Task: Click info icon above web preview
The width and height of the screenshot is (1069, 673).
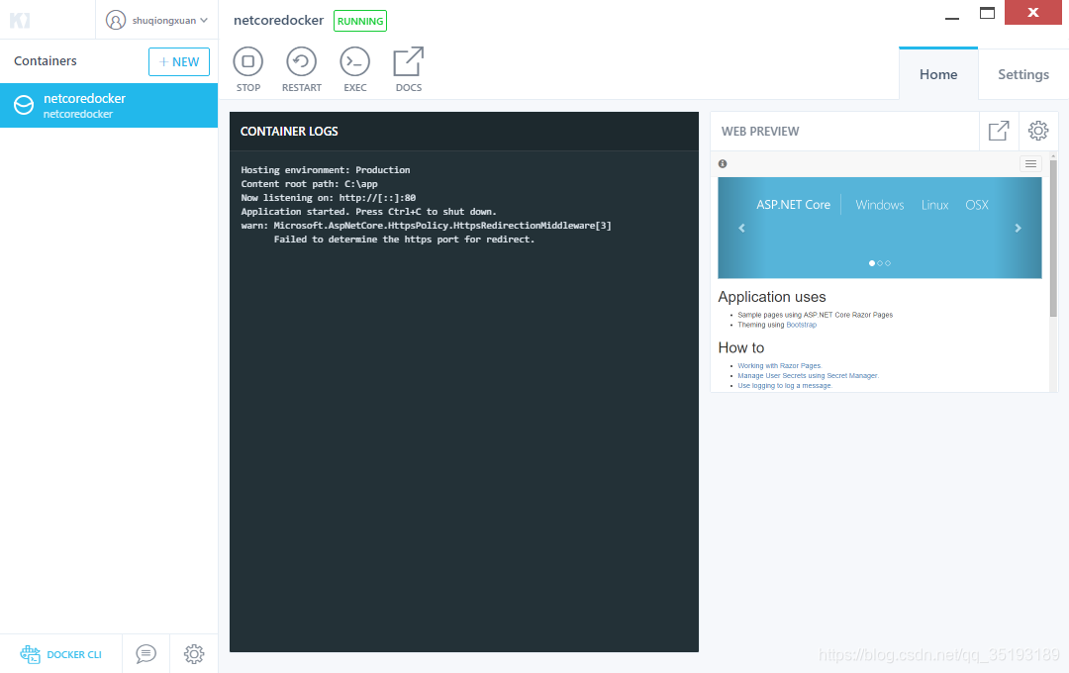Action: click(723, 163)
